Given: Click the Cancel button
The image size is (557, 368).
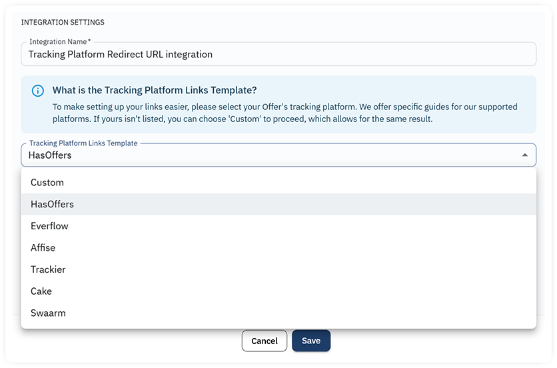Looking at the screenshot, I should tap(265, 341).
